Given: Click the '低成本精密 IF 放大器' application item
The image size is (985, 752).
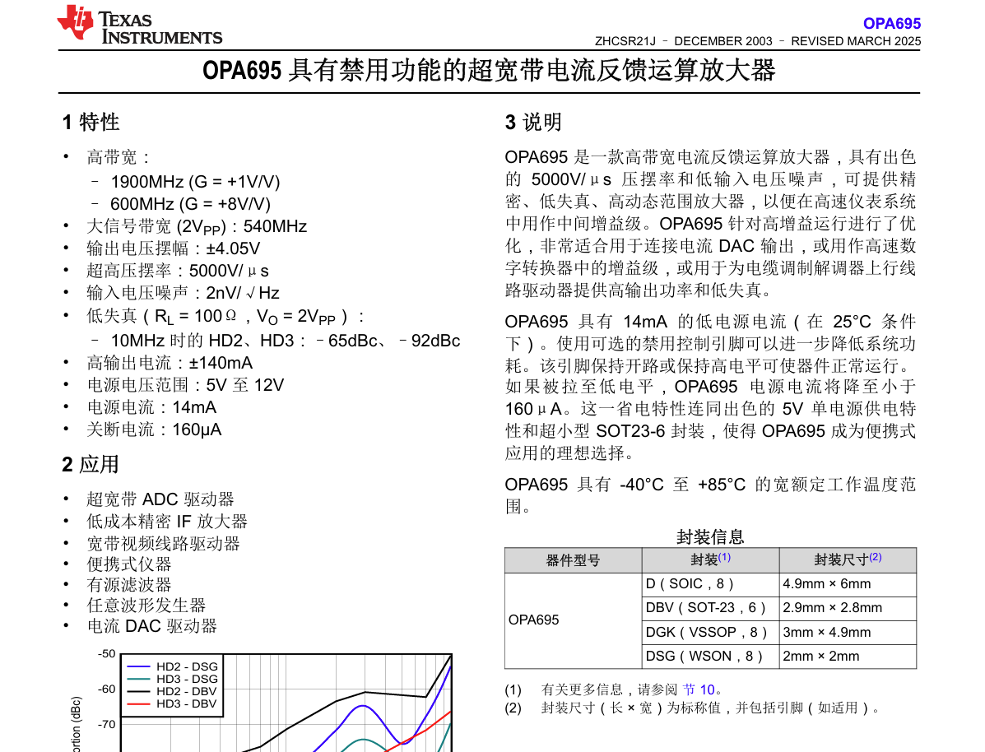Looking at the screenshot, I should click(167, 522).
